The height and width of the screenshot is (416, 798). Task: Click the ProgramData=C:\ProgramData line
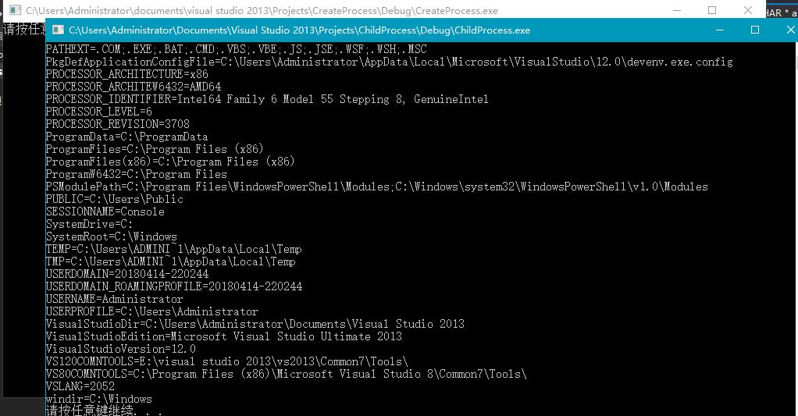click(x=126, y=137)
